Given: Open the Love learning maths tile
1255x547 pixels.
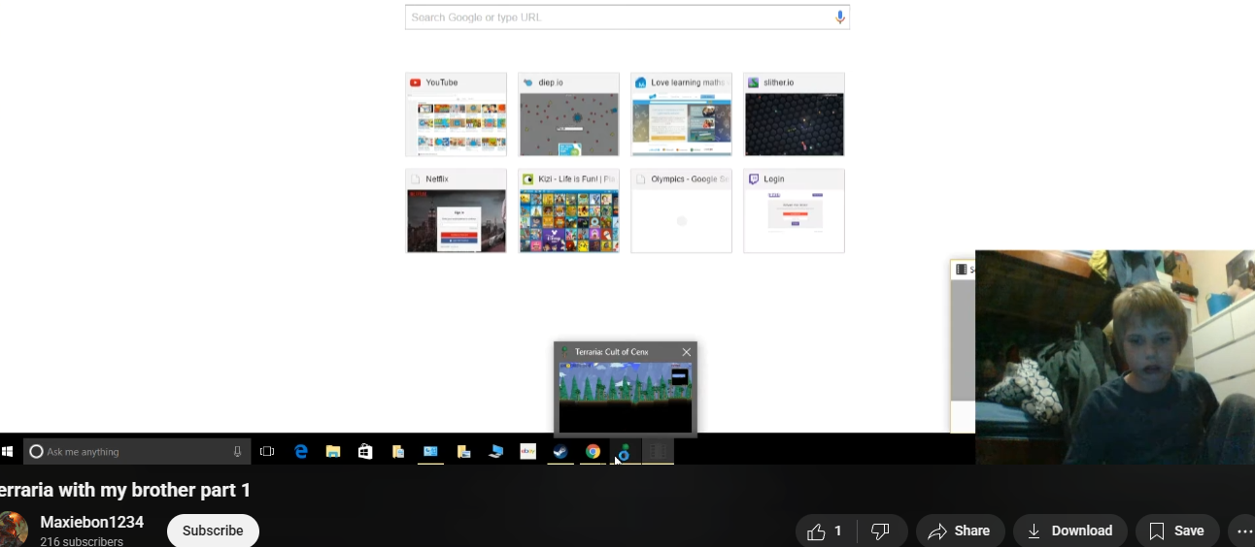Looking at the screenshot, I should (681, 114).
